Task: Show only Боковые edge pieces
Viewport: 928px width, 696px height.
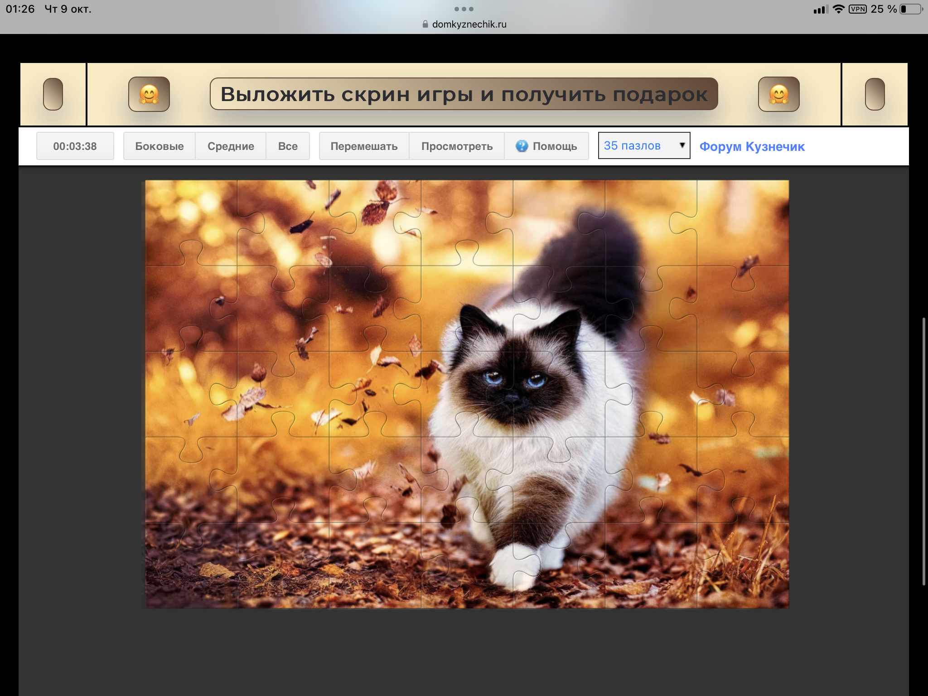Action: coord(159,146)
